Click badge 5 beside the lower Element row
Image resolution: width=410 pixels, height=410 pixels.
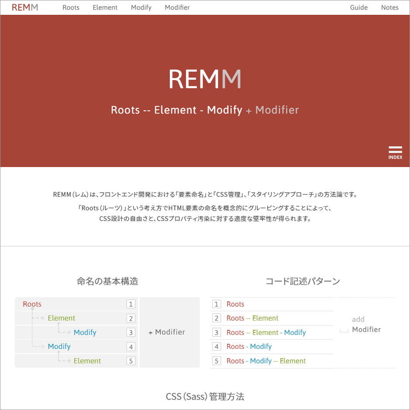point(131,361)
